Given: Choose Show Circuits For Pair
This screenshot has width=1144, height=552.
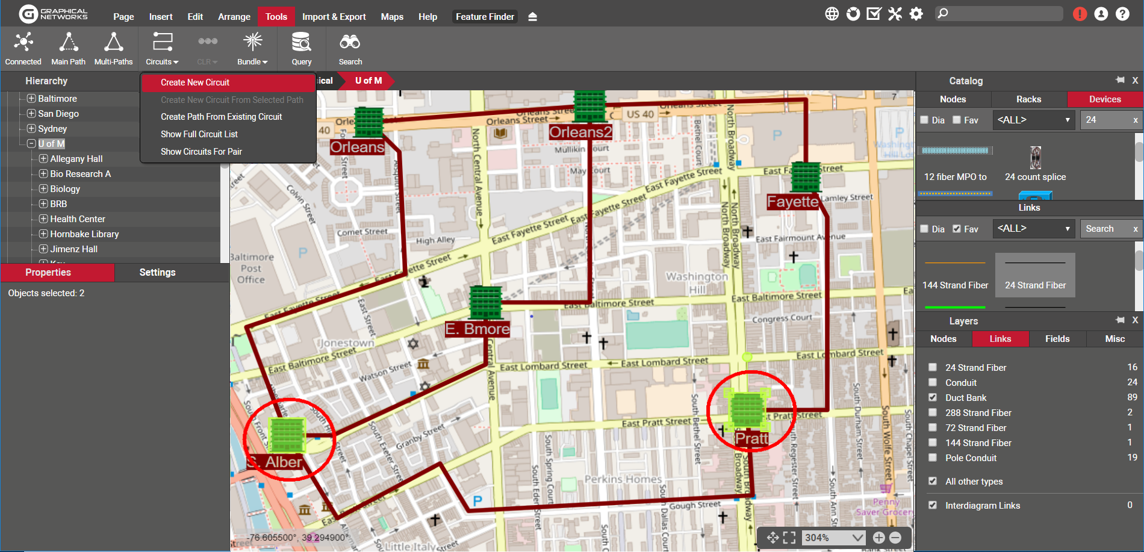Looking at the screenshot, I should click(228, 152).
